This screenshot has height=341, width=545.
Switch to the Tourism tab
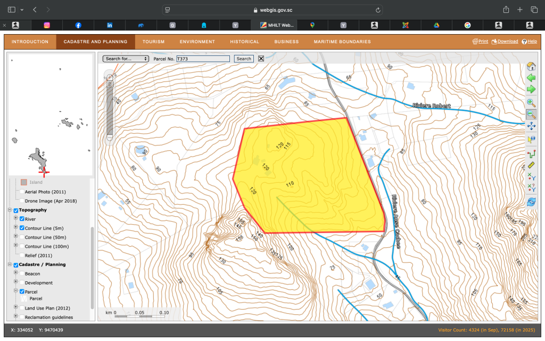click(x=153, y=42)
